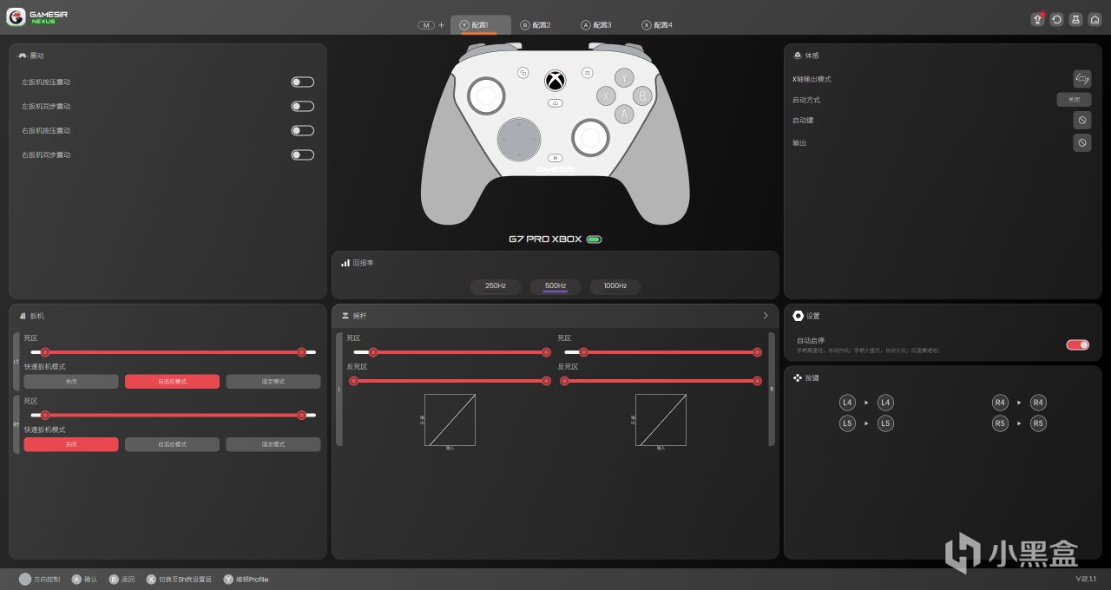Click the Y face button on controller
The image size is (1111, 590).
(624, 78)
